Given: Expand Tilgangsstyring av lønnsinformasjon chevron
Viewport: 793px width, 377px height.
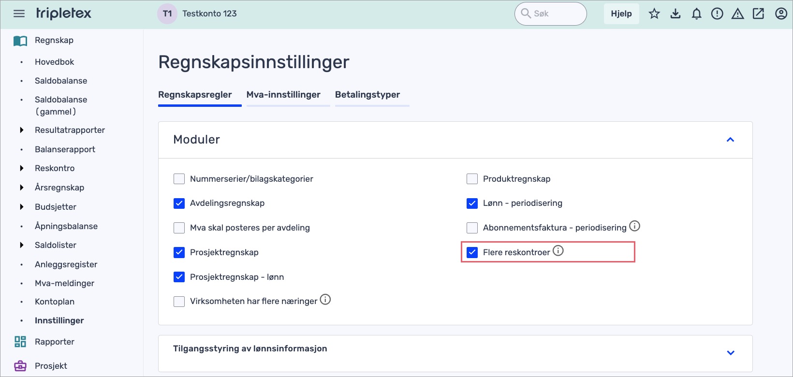Looking at the screenshot, I should pyautogui.click(x=731, y=353).
